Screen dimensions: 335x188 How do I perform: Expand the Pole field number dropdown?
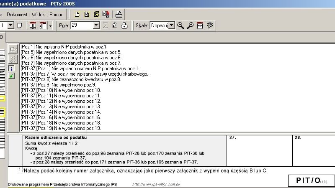(x=96, y=25)
